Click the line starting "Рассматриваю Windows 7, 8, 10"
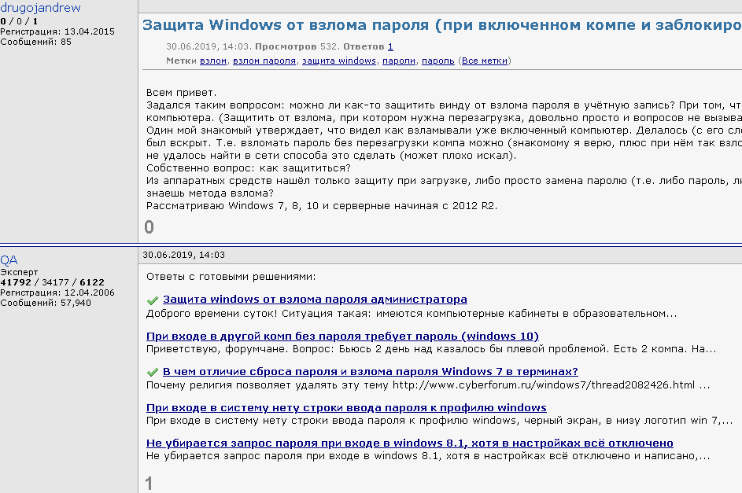742x493 pixels. (x=322, y=206)
